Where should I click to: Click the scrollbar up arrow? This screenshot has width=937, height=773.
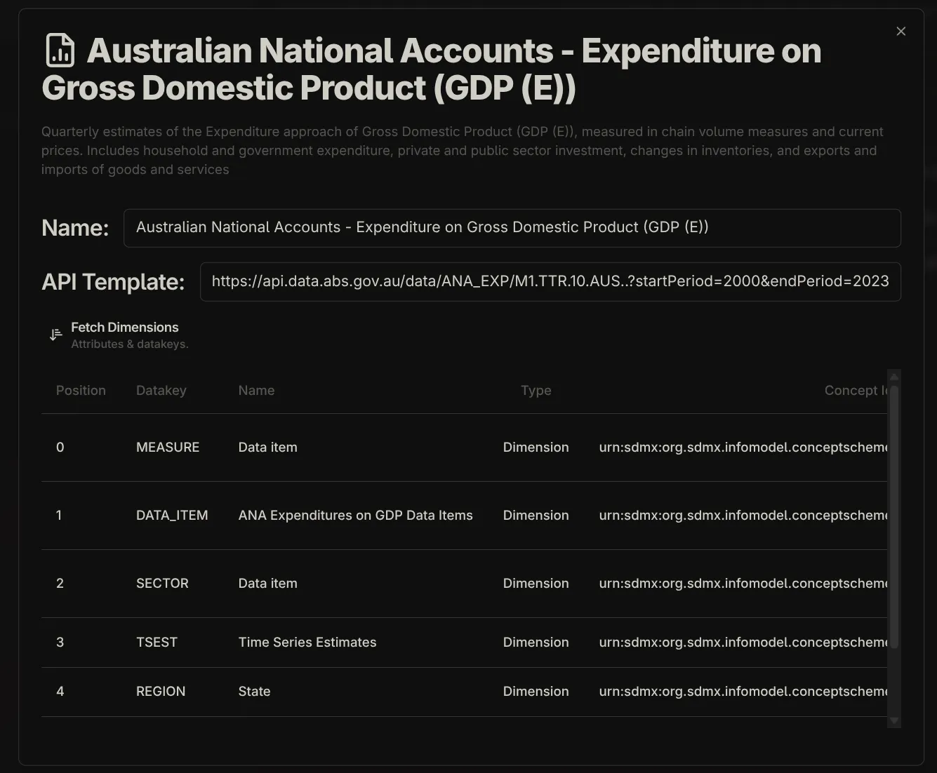point(893,377)
